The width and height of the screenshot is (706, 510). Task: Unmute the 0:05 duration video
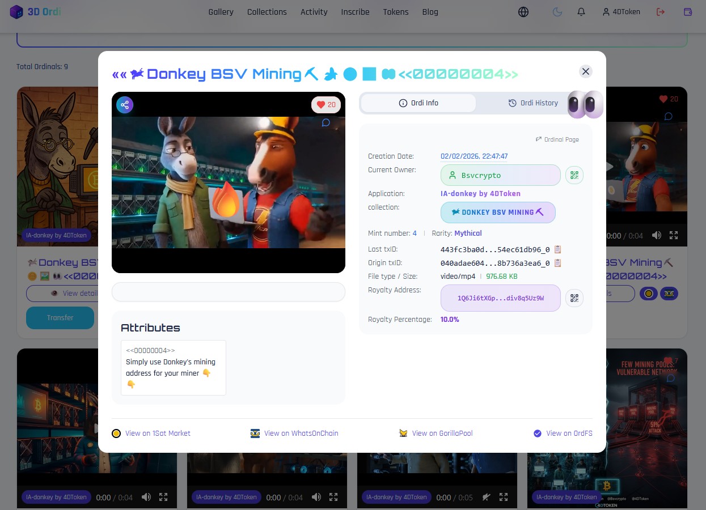click(487, 497)
